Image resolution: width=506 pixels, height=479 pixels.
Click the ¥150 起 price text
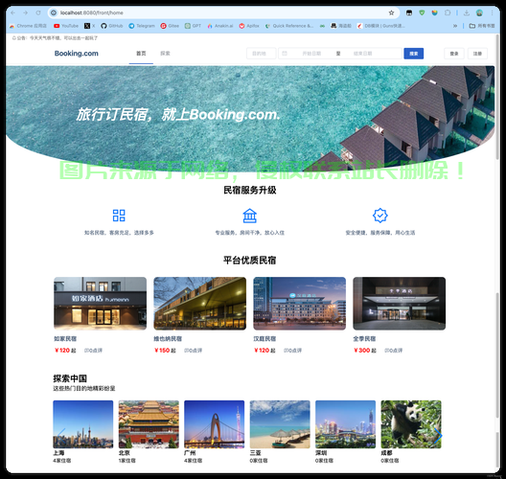[165, 351]
